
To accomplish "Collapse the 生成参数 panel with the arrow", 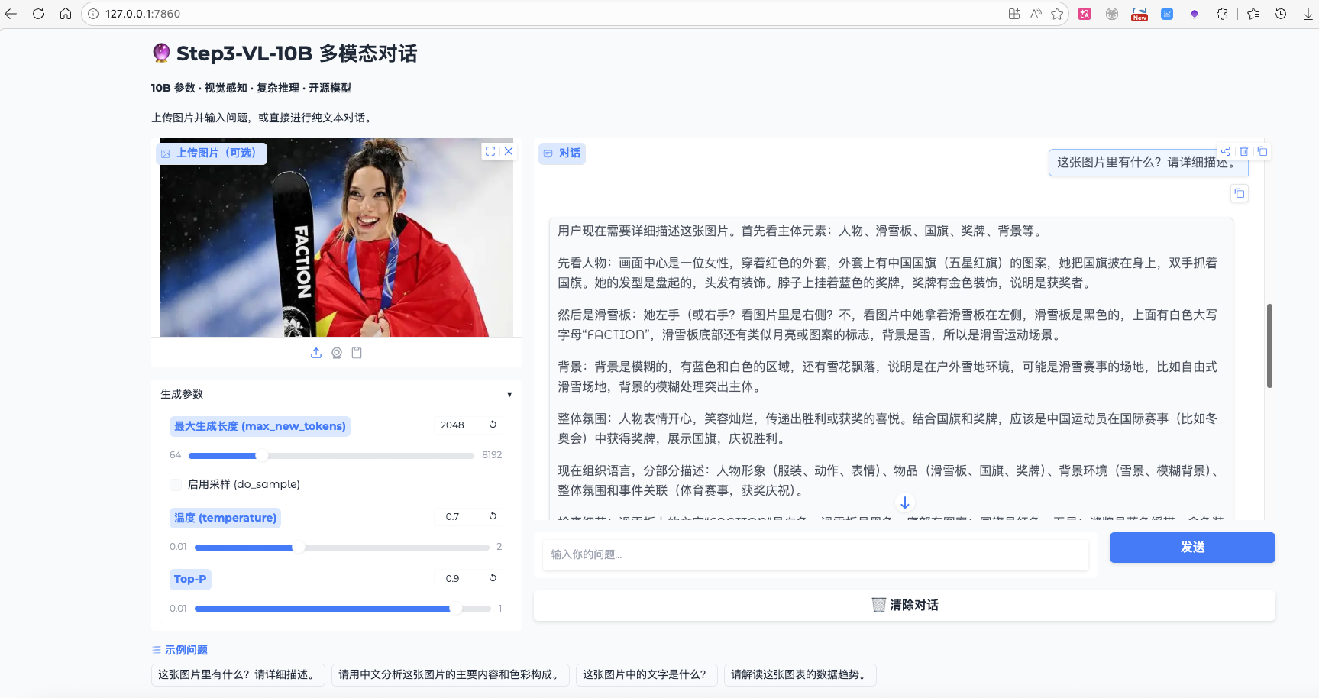I will pyautogui.click(x=509, y=394).
